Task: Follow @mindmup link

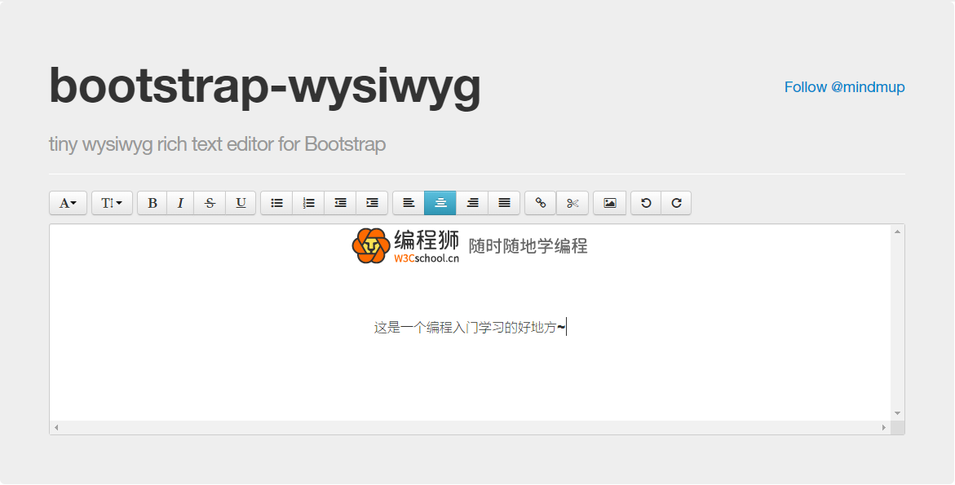Action: coord(844,87)
